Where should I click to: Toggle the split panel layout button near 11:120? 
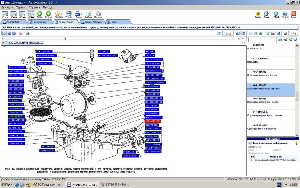coord(242,33)
